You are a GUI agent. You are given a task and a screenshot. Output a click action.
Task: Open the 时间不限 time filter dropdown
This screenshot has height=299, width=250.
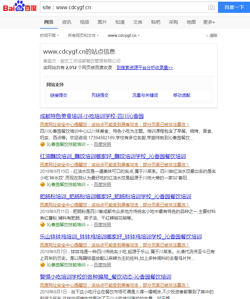pyautogui.click(x=49, y=36)
